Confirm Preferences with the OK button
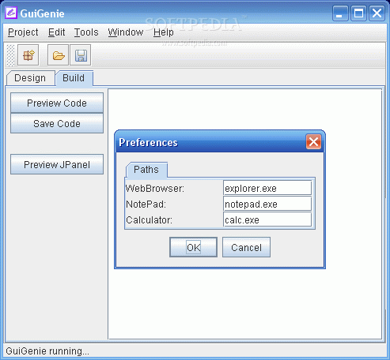Image resolution: width=390 pixels, height=360 pixels. (x=194, y=247)
